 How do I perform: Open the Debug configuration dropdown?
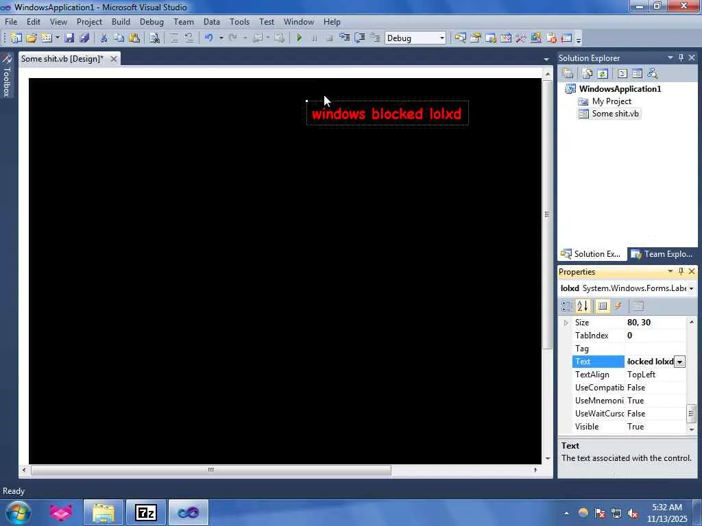[x=442, y=38]
